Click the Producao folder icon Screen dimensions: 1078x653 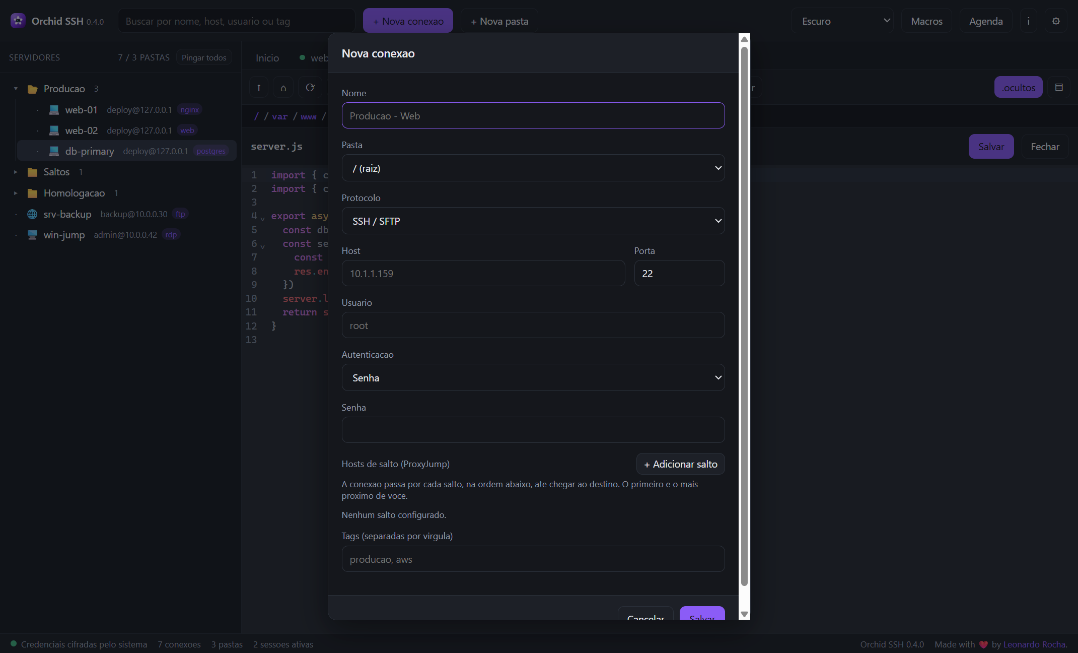click(x=33, y=89)
